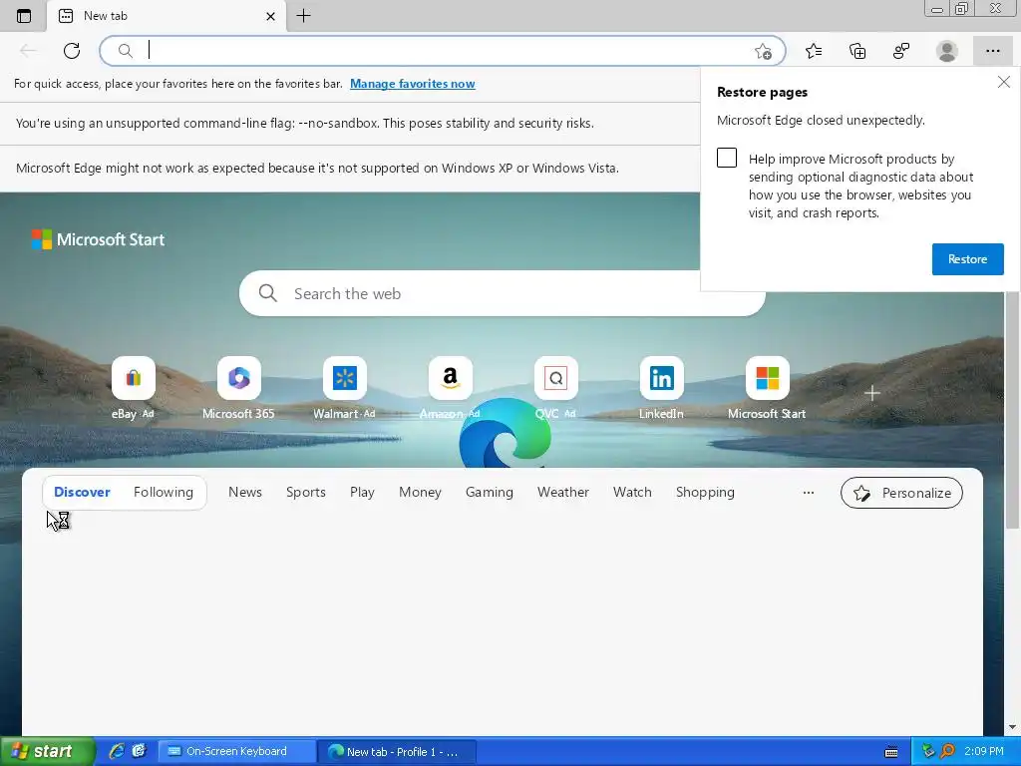
Task: Open the Shopping feed category
Action: click(705, 492)
